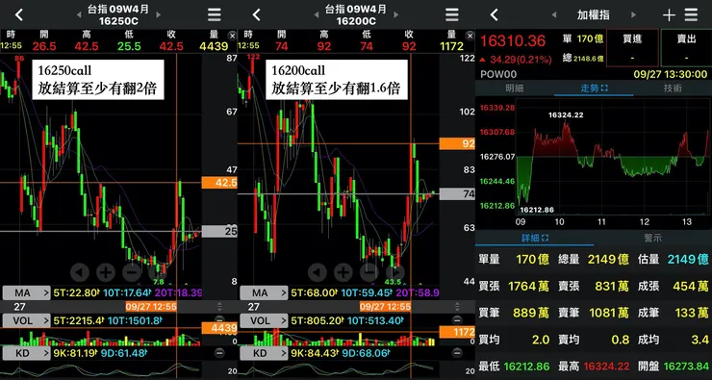Tap the 賣出 sell button
Image resolution: width=712 pixels, height=380 pixels.
[x=686, y=47]
